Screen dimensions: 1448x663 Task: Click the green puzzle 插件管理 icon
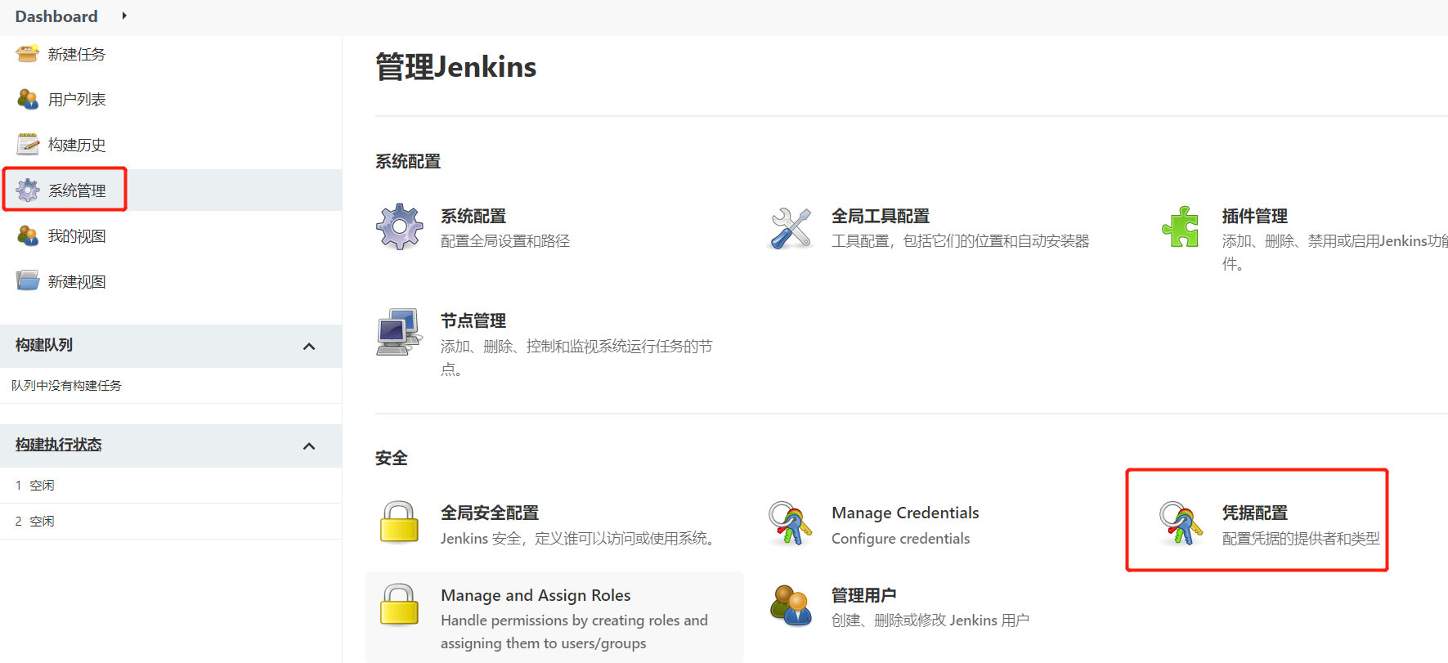click(1181, 226)
